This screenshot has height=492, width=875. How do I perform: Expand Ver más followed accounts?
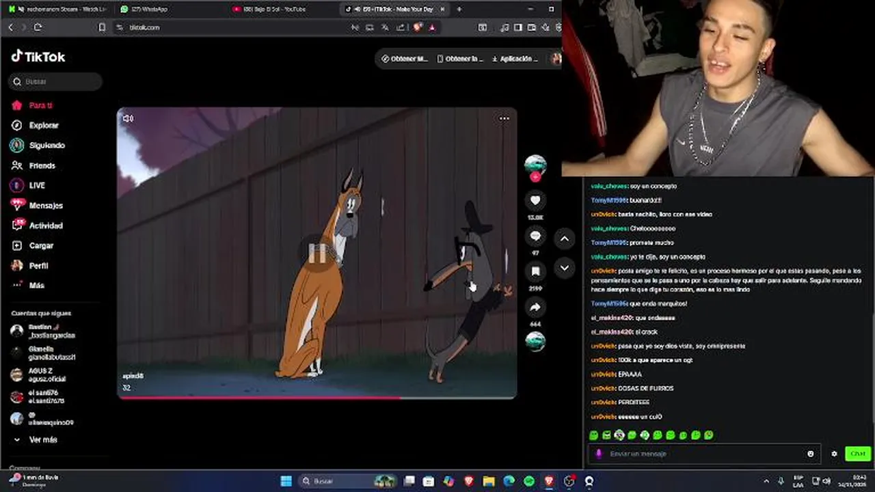point(36,440)
